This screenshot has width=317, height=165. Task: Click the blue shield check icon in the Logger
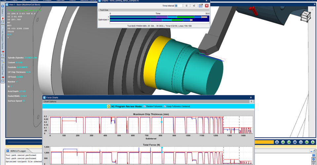coord(314,159)
